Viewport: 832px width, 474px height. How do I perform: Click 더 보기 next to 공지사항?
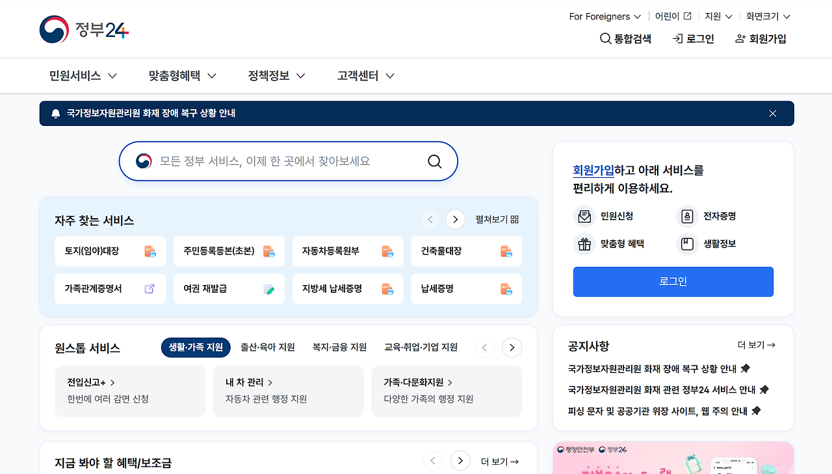757,345
